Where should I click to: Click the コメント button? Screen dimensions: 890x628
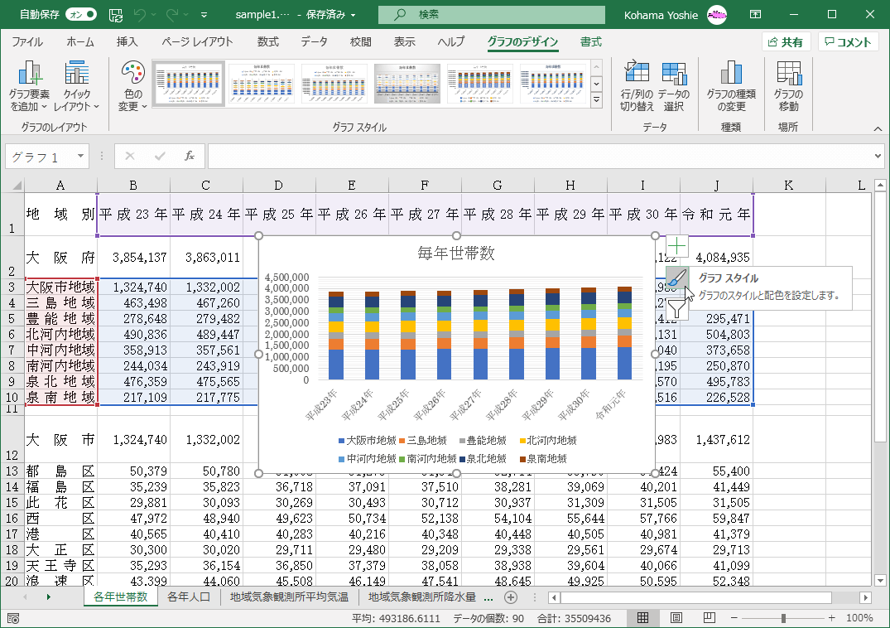(848, 42)
